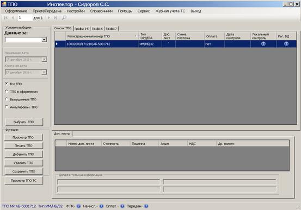Open the search magnifier icon in toolbar
Image resolution: width=301 pixels, height=210 pixels.
coord(64,18)
